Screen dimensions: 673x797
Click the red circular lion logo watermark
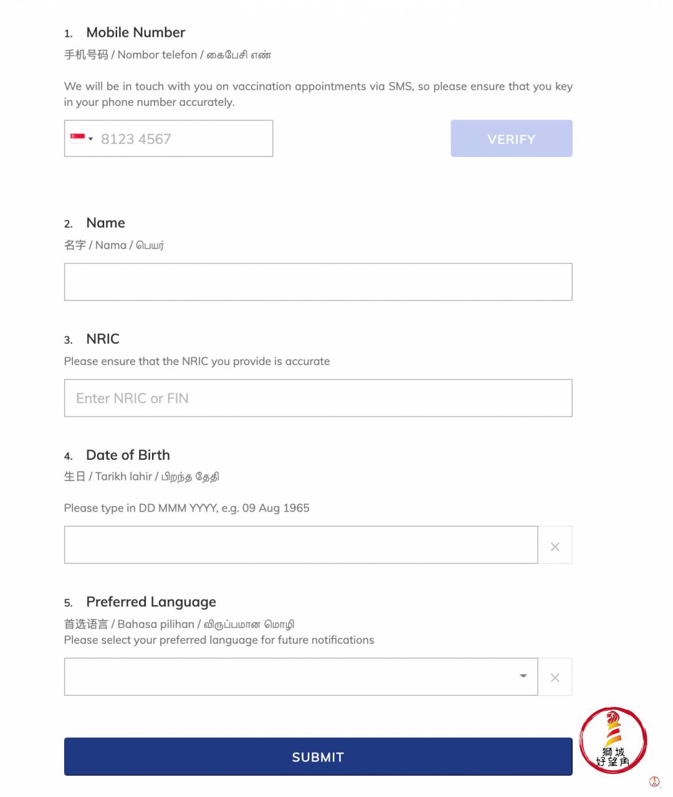pyautogui.click(x=613, y=740)
